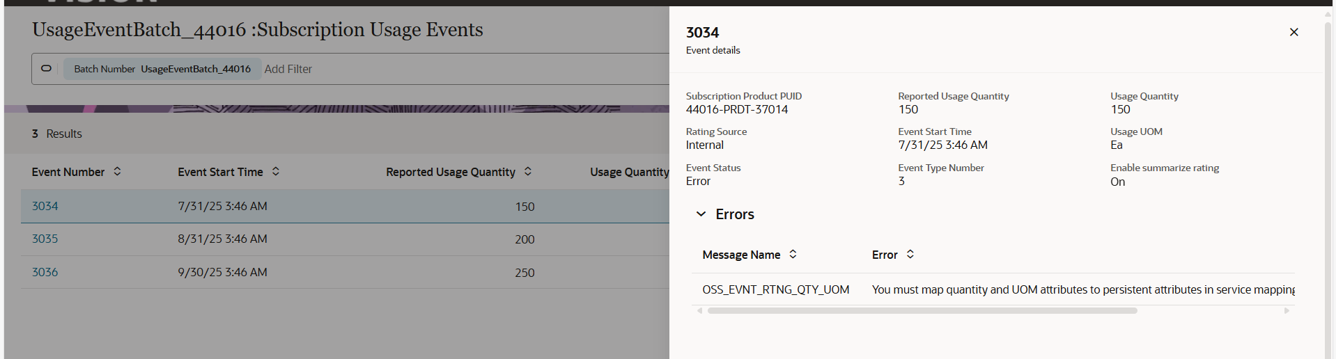
Task: Collapse the Errors section chevron
Action: 701,214
